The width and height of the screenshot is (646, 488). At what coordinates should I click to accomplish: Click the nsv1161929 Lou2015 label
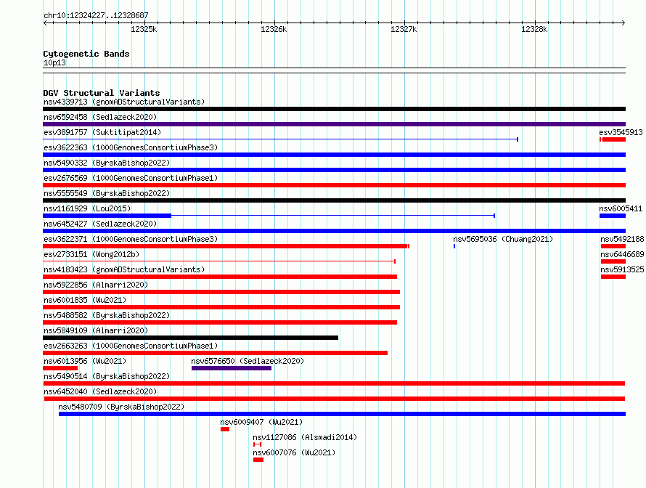pos(87,208)
